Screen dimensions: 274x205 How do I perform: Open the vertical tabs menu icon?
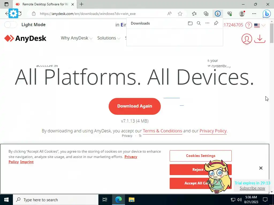[6, 4]
